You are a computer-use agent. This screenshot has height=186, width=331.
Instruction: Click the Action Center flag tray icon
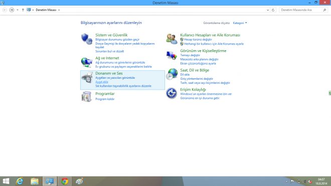pyautogui.click(x=292, y=181)
